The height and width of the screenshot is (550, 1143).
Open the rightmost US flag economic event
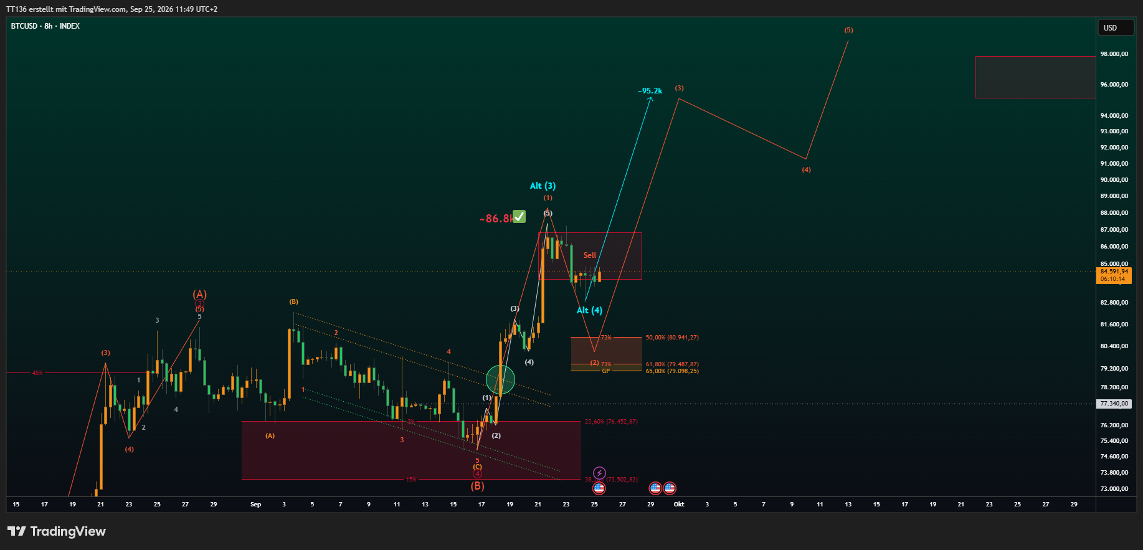point(670,488)
